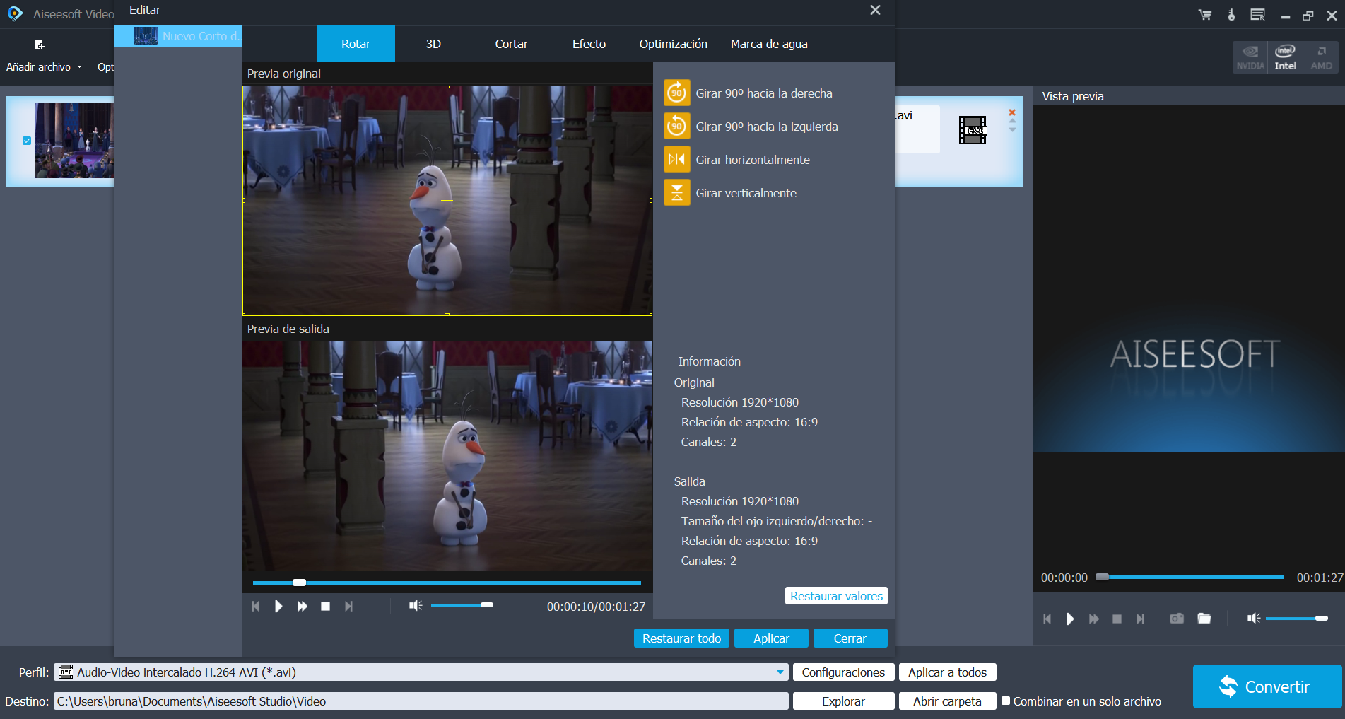Click the editor playback progress slider
1345x719 pixels.
point(447,583)
